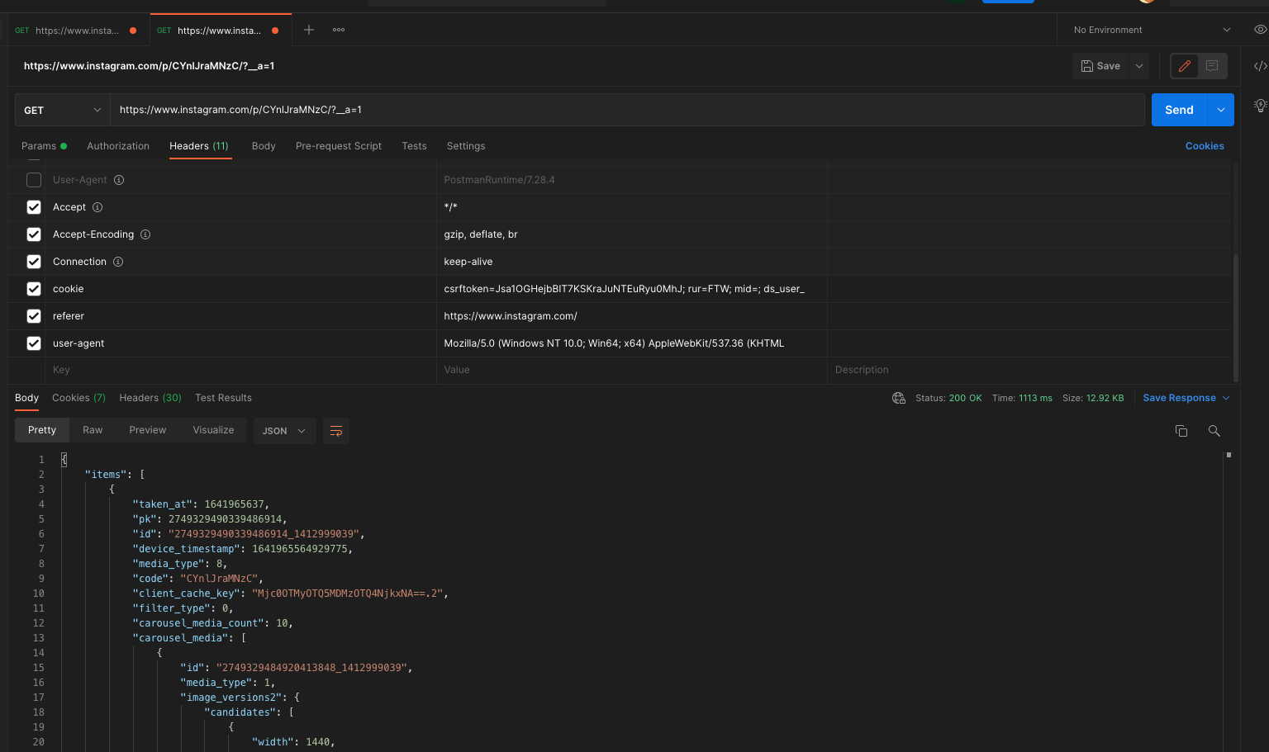The height and width of the screenshot is (752, 1269).
Task: Open the GET method dropdown
Action: (x=62, y=109)
